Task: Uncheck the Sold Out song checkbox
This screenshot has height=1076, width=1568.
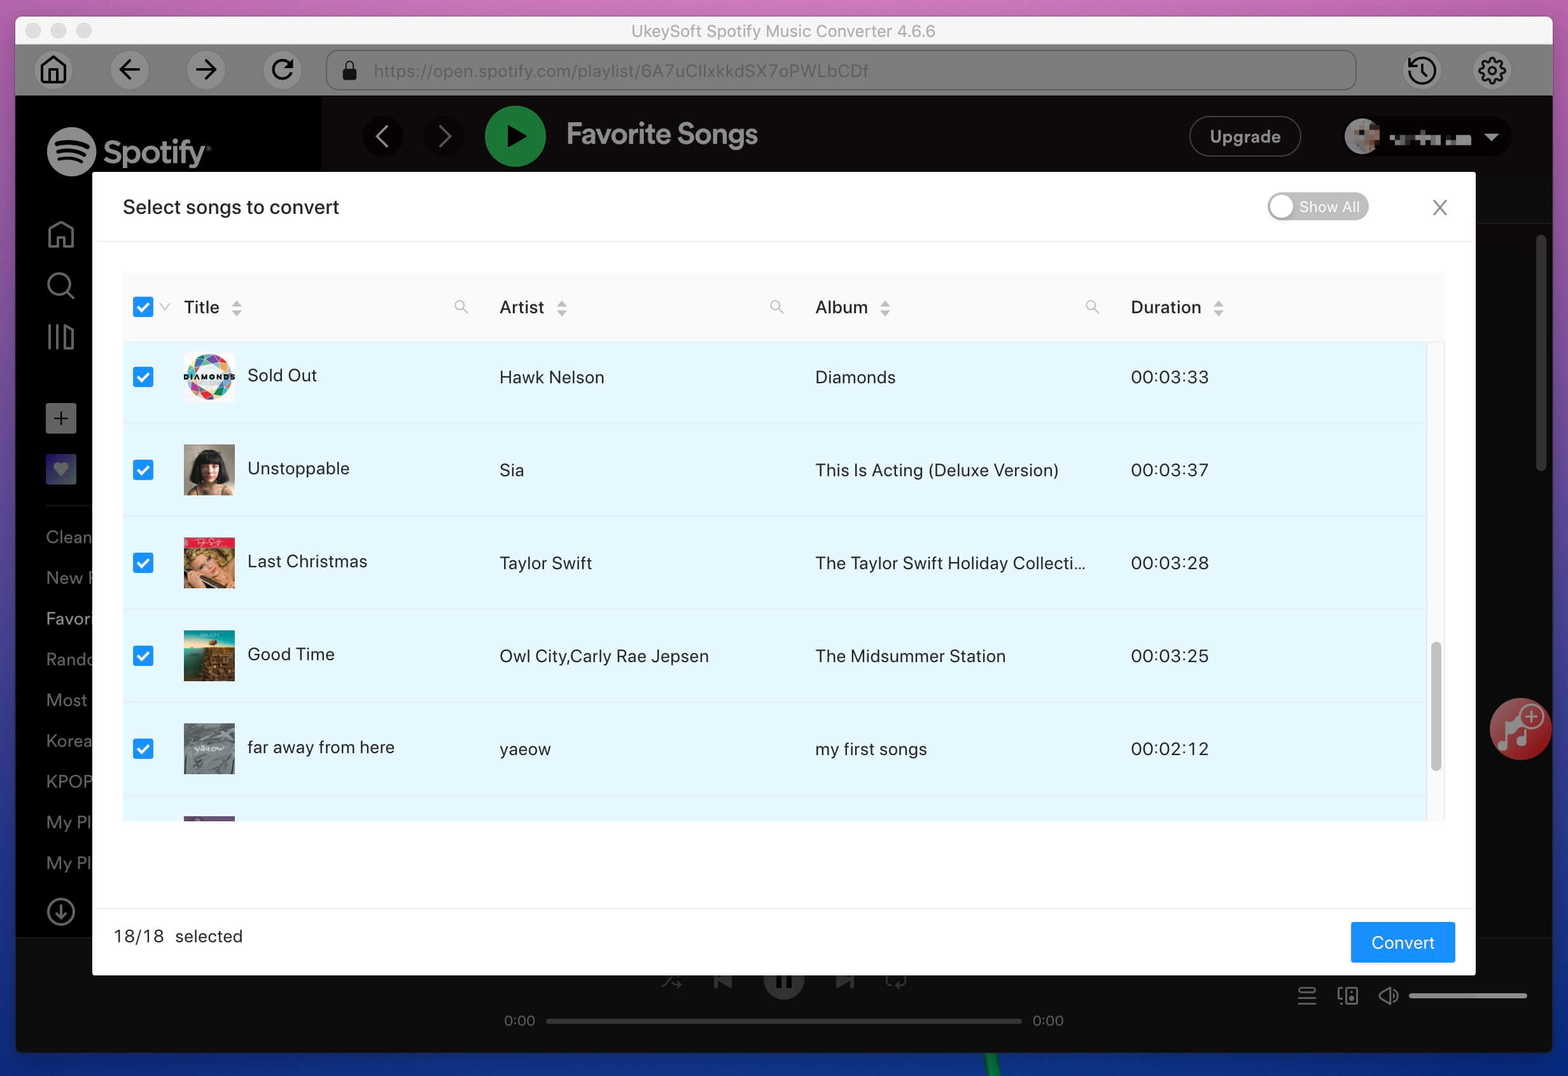Action: (x=143, y=377)
